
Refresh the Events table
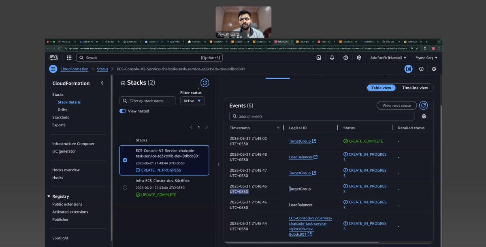tap(423, 106)
